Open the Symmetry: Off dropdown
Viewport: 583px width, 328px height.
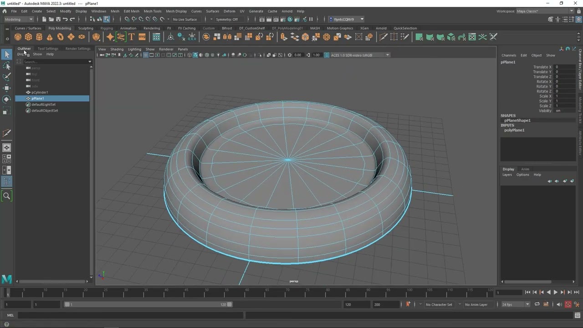[227, 19]
